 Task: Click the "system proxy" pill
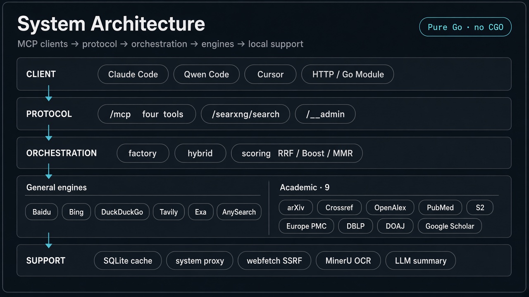coord(200,261)
